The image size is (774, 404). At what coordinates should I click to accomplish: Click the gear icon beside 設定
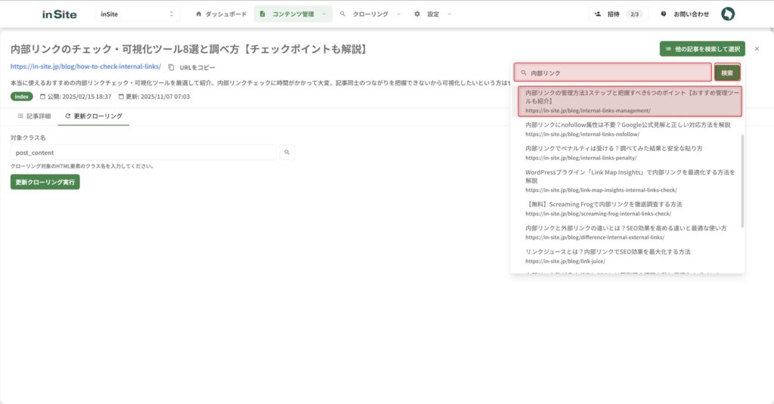click(417, 14)
